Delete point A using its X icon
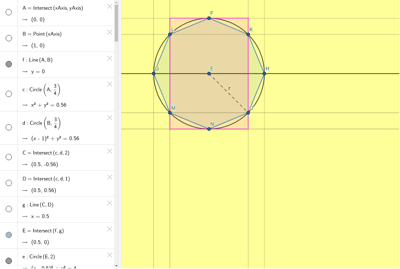This screenshot has width=400, height=269. point(110,6)
